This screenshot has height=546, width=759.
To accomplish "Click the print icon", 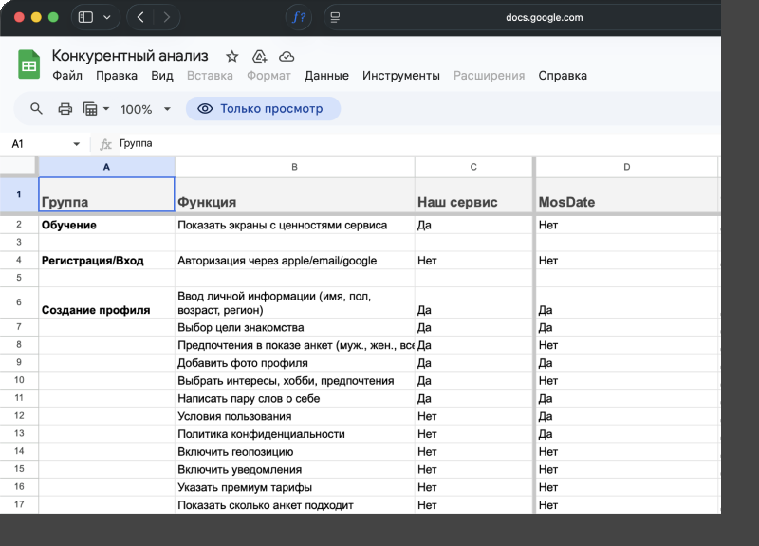I will click(x=65, y=109).
